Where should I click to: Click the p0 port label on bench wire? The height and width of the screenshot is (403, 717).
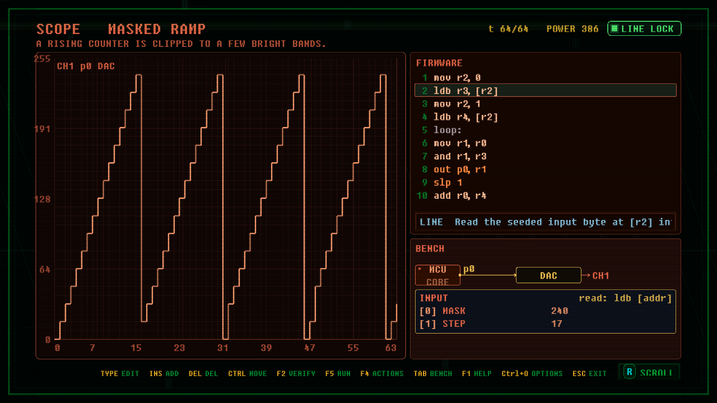pos(469,269)
